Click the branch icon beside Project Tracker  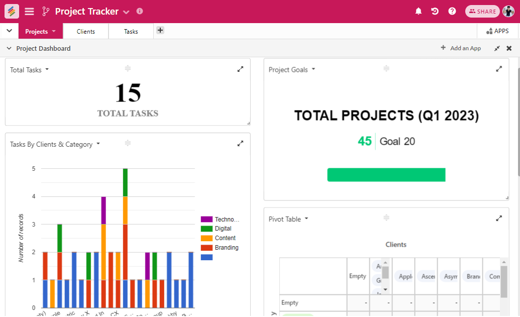(46, 11)
